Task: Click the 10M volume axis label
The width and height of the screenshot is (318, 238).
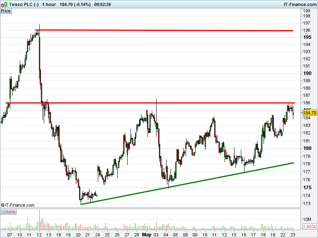Action: tap(307, 219)
